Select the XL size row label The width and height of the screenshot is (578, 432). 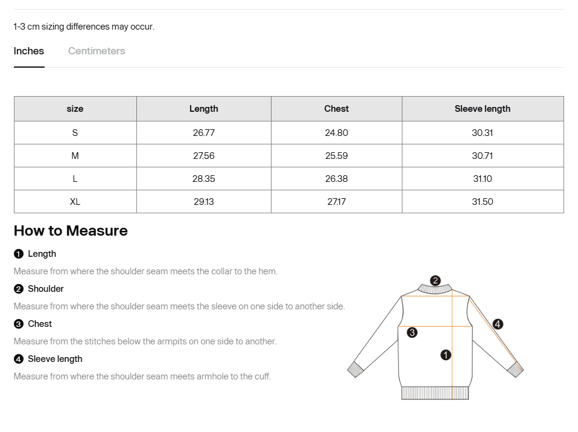tap(75, 202)
